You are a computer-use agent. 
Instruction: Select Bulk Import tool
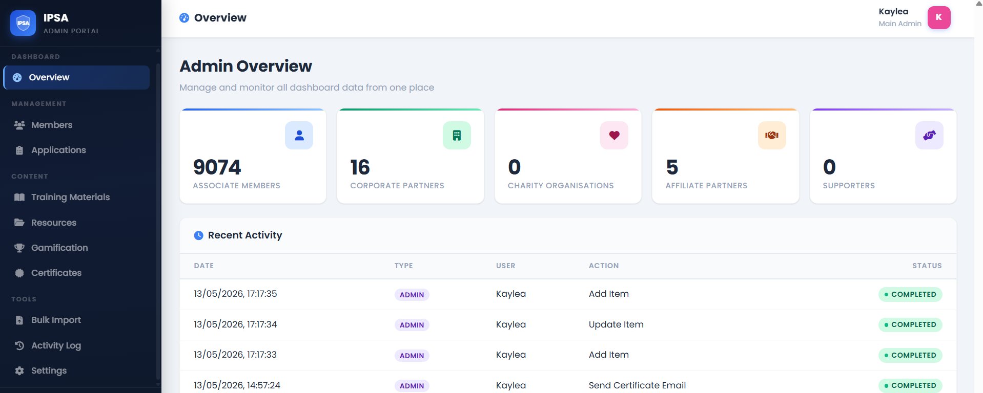pyautogui.click(x=76, y=320)
